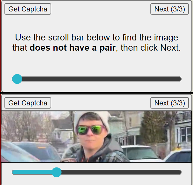Jump the upper slider to its far right end

point(180,79)
